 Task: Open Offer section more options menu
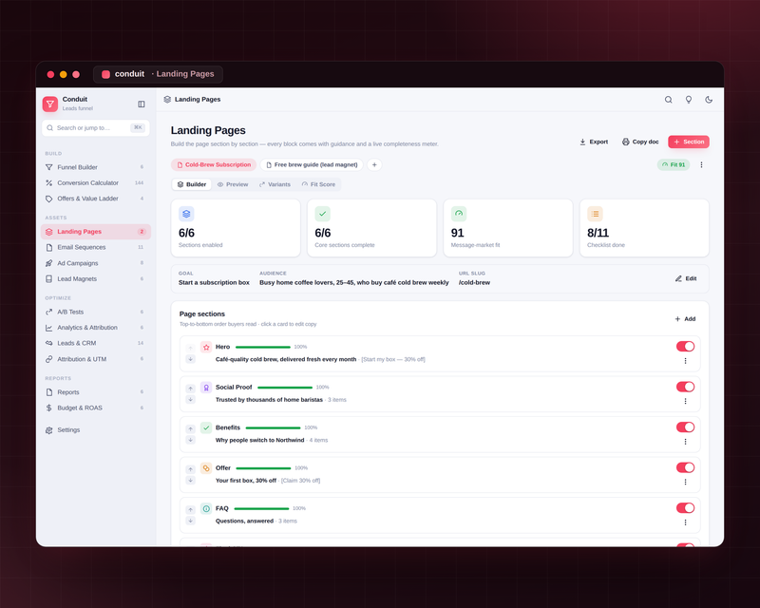coord(685,482)
